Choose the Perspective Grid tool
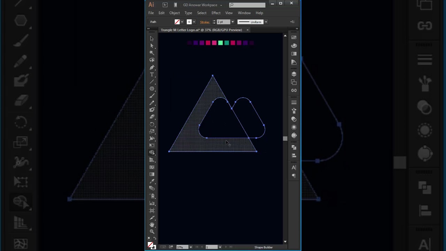The width and height of the screenshot is (446, 251). 152,160
